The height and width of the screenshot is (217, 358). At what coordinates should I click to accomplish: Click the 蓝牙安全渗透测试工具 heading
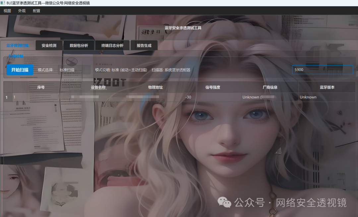(x=183, y=28)
